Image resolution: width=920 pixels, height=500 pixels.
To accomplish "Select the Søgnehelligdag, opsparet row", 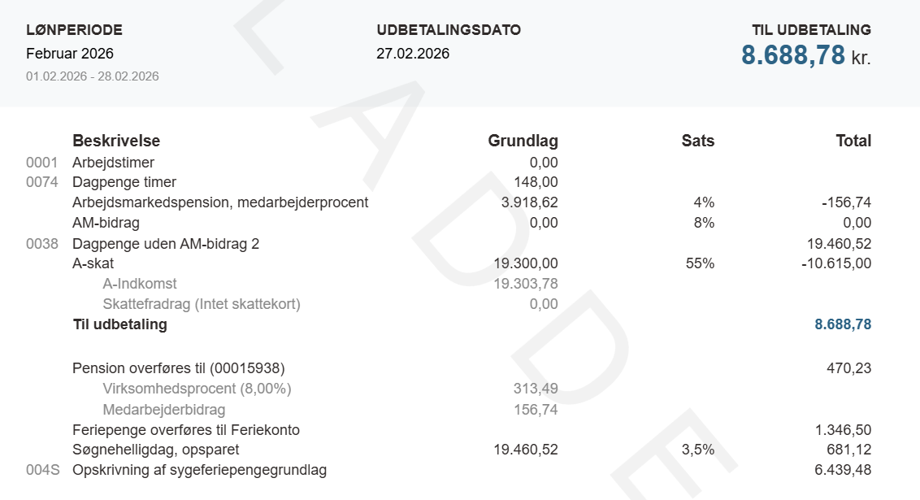I will 156,450.
